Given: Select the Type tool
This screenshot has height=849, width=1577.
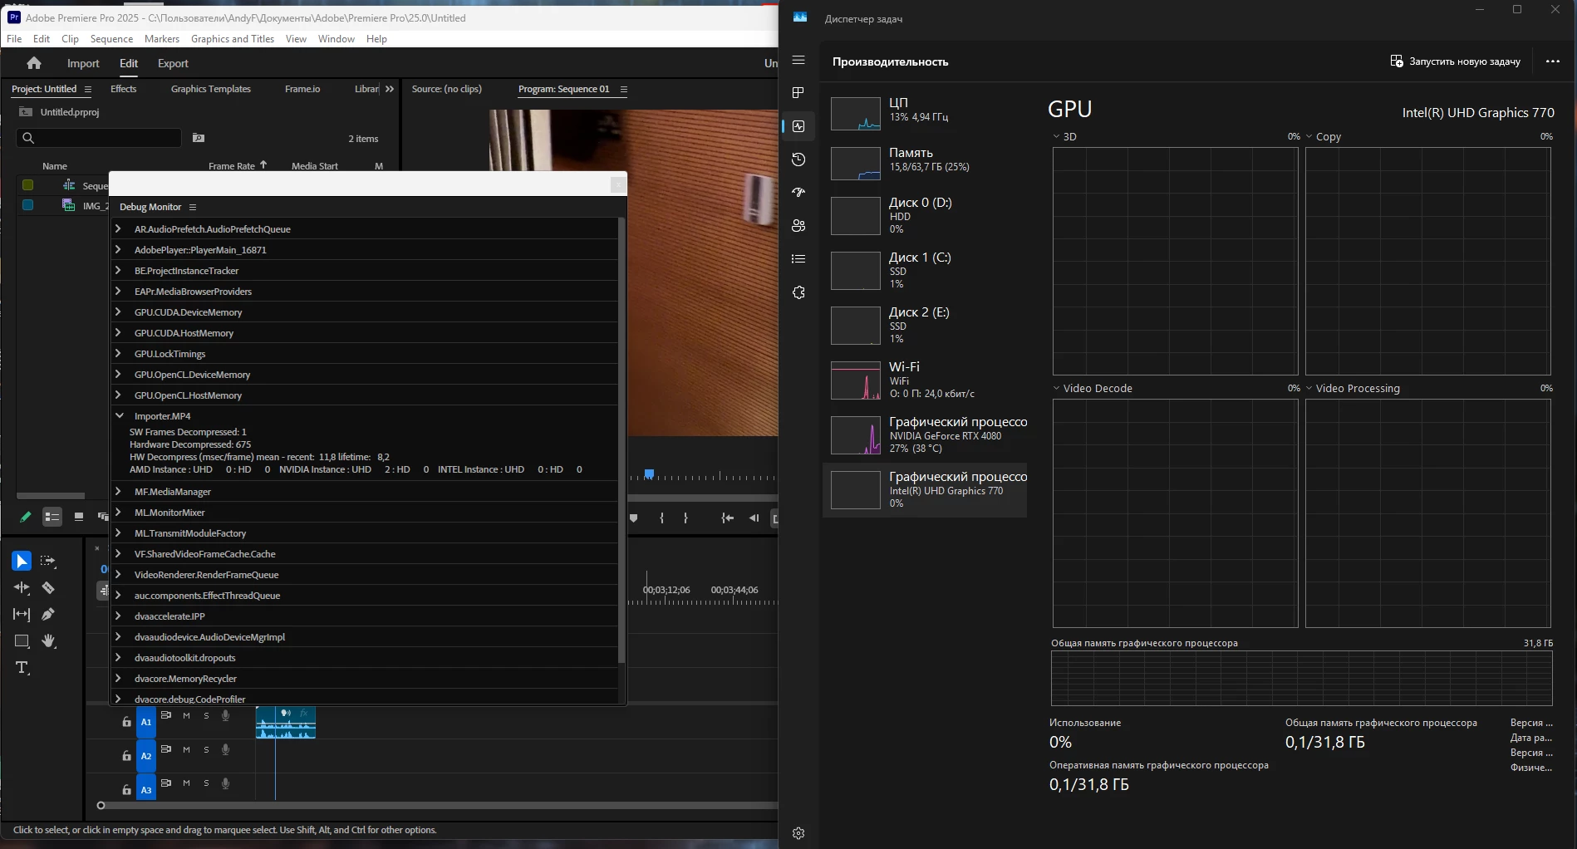Looking at the screenshot, I should tap(22, 668).
